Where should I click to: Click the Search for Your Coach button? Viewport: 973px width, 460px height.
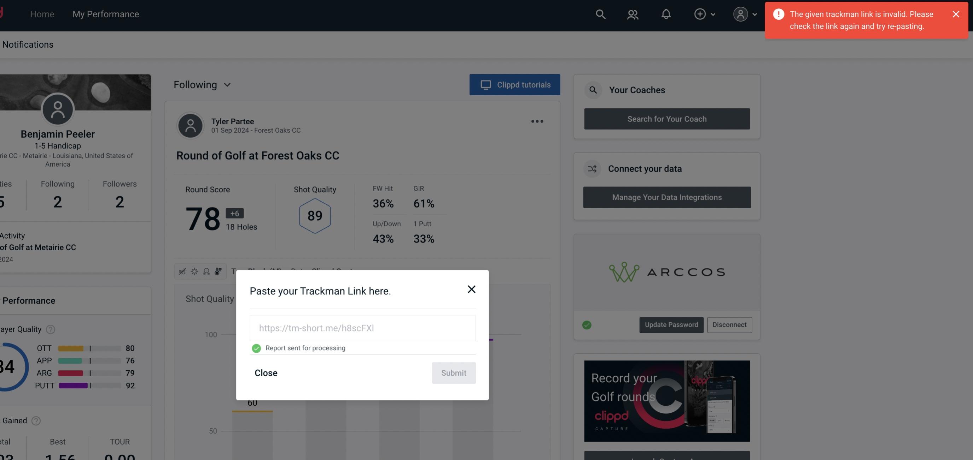667,119
